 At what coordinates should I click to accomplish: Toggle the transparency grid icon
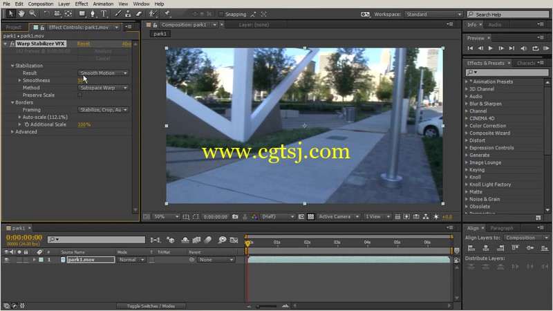pyautogui.click(x=310, y=216)
